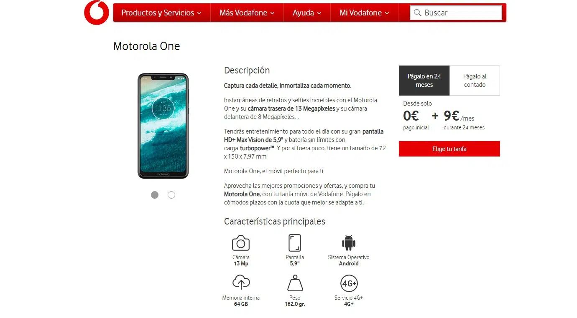Click the Elige tu tarifa button
Screen dimensions: 577x318
(449, 149)
